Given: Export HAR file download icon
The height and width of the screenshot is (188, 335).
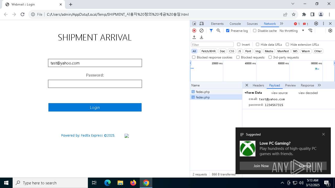Looking at the screenshot, I should 202,37.
